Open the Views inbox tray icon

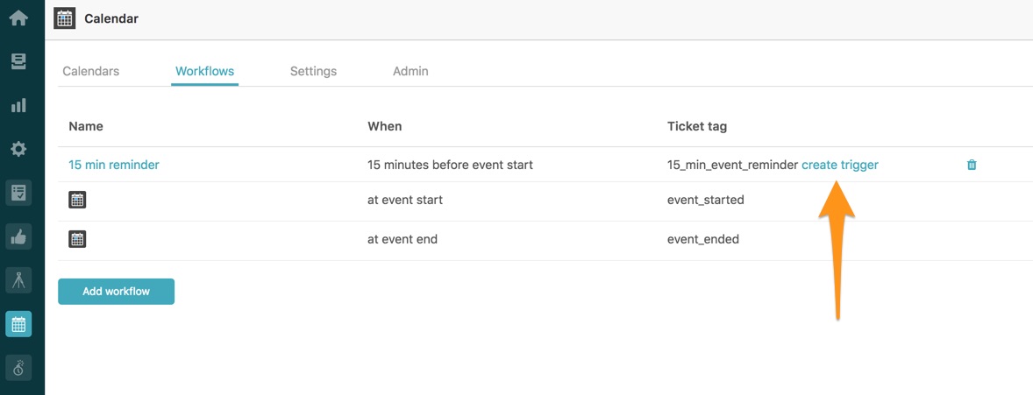pyautogui.click(x=18, y=62)
